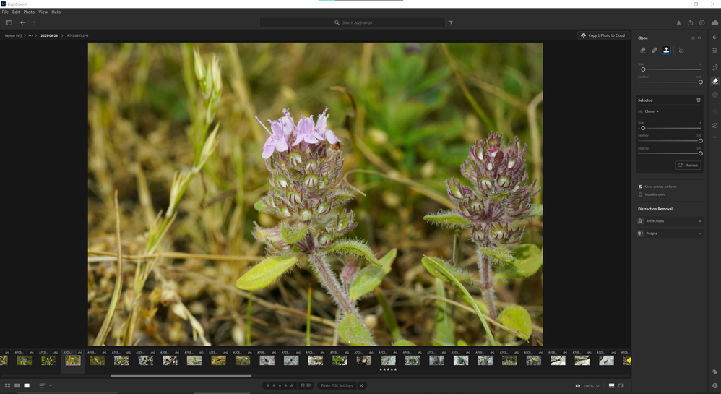
Task: Flag photo as rejected
Action: [x=308, y=385]
